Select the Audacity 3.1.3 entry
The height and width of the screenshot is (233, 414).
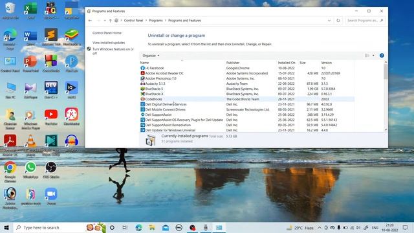(x=247, y=83)
